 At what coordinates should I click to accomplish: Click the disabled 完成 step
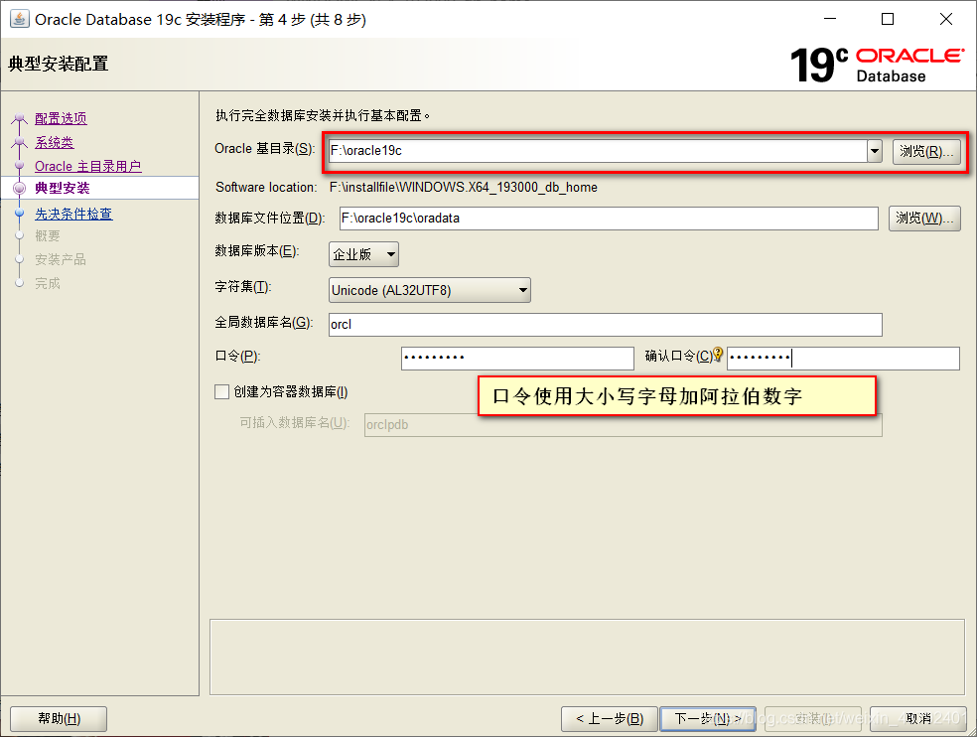pos(48,283)
